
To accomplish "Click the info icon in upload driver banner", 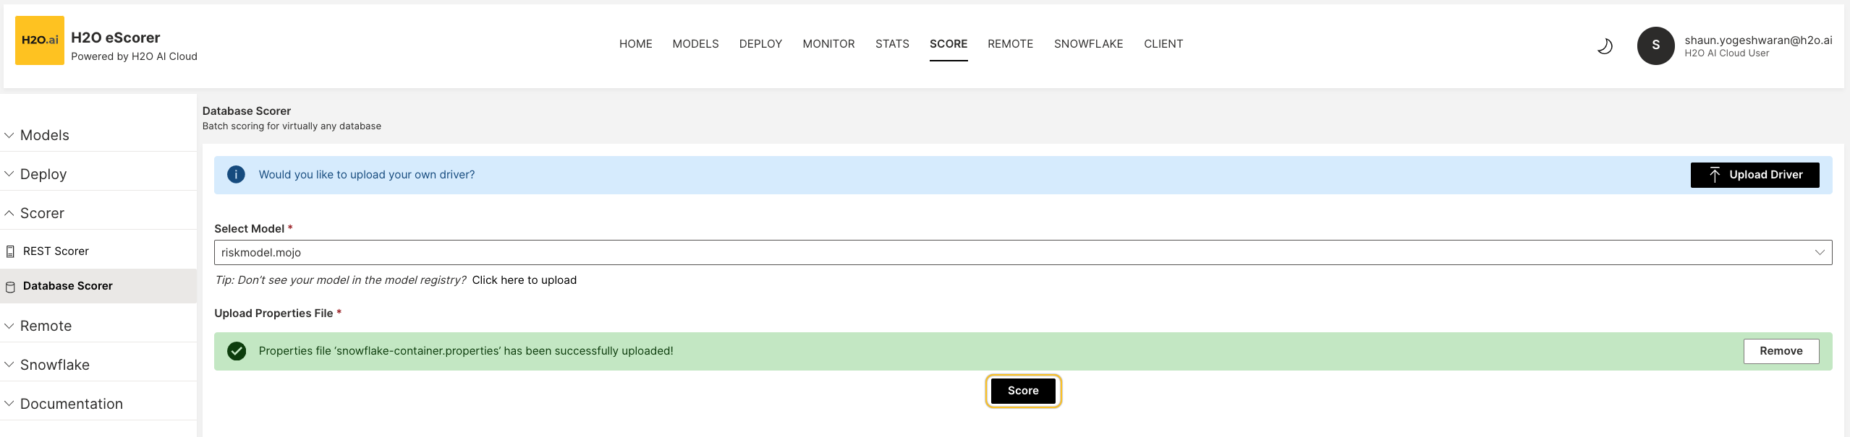I will 236,175.
